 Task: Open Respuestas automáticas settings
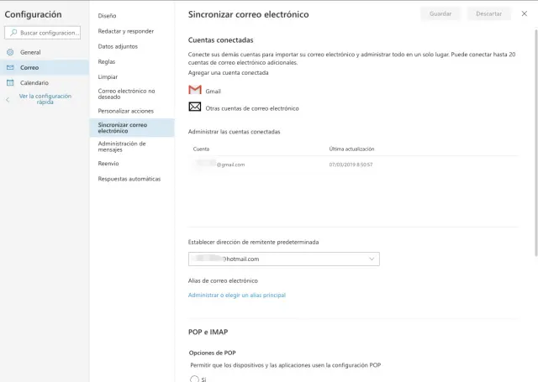tap(129, 179)
